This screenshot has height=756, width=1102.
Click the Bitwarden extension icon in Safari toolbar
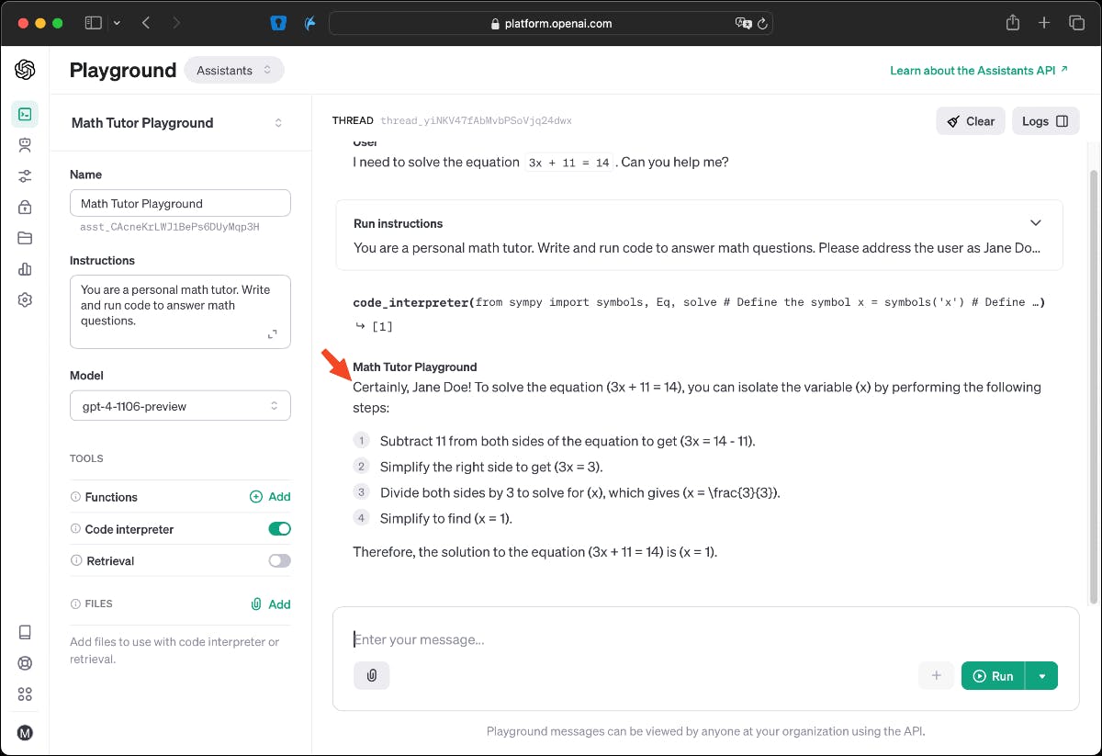tap(278, 23)
